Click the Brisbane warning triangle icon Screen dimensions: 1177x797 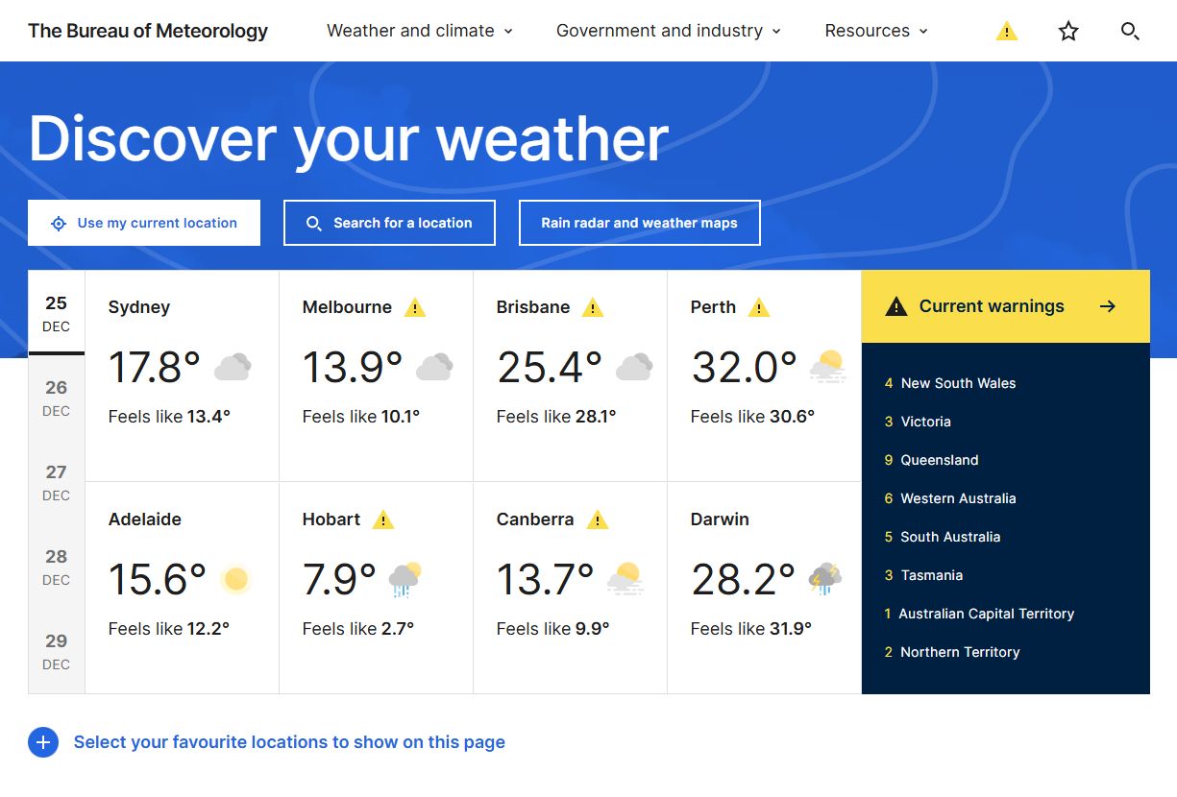pyautogui.click(x=593, y=308)
